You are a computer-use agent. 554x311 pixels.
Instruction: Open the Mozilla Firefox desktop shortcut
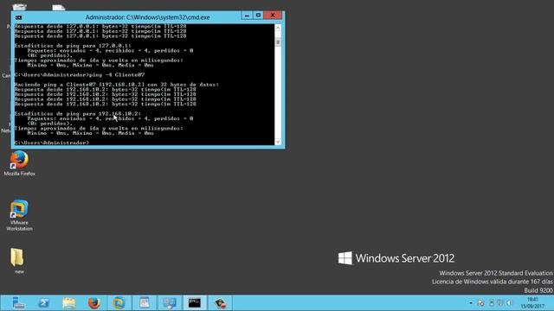point(19,163)
